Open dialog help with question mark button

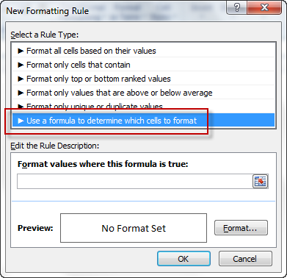[x=237, y=7]
